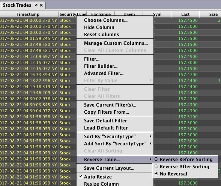Screen dimensions: 221x186
Task: Click Load Default Filter
Action: 115,128
